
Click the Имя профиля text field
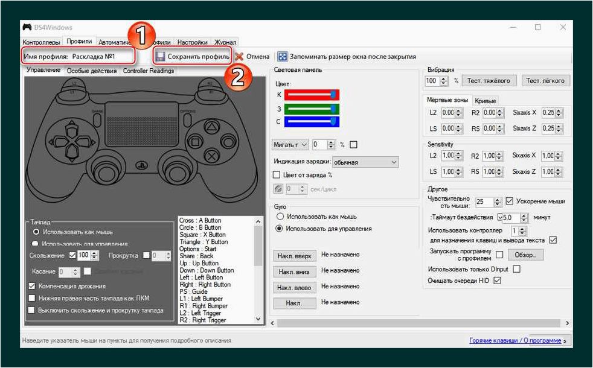(x=102, y=57)
